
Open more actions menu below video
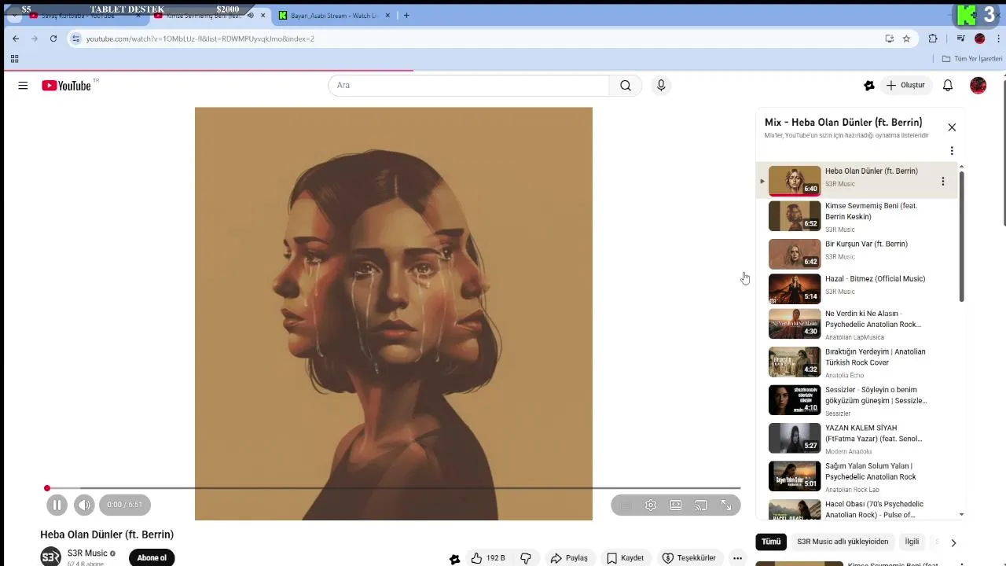pos(737,558)
